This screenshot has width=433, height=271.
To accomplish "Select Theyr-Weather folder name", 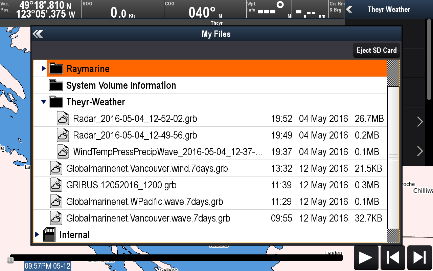I will (96, 102).
